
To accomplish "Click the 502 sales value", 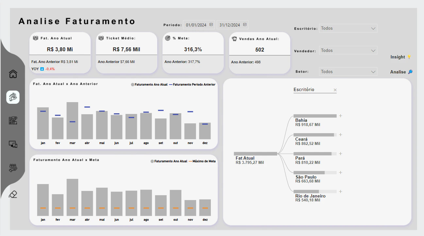I will [x=260, y=50].
